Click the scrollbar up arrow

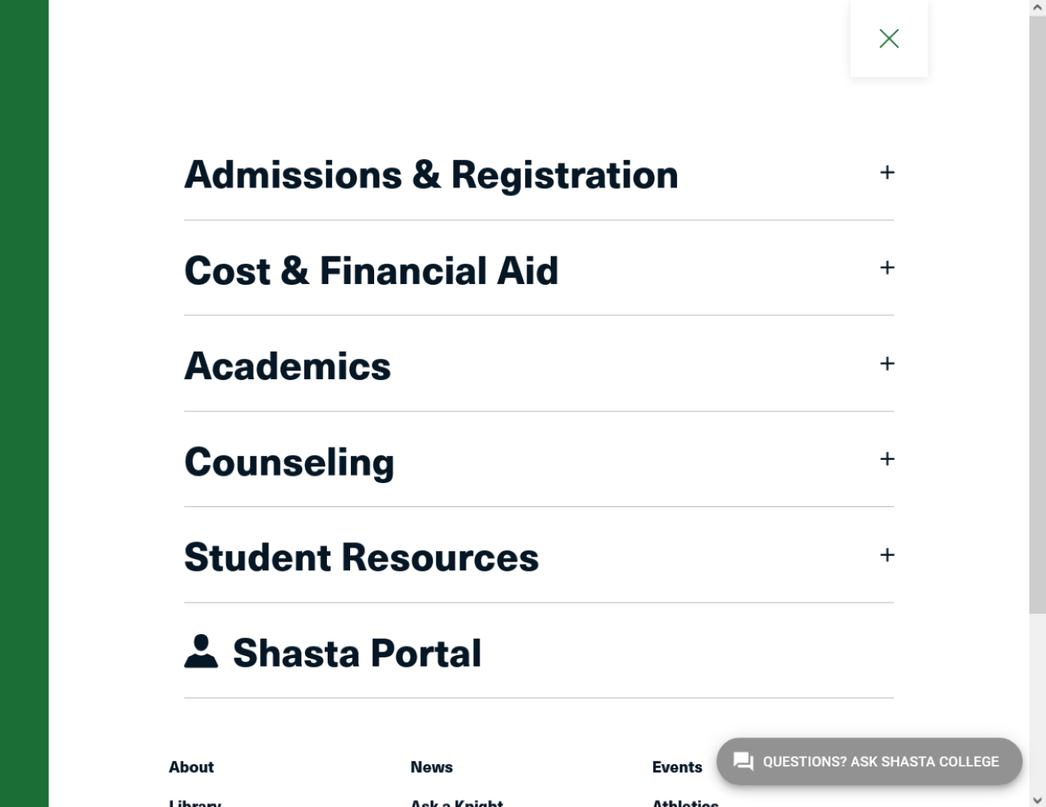(1037, 7)
